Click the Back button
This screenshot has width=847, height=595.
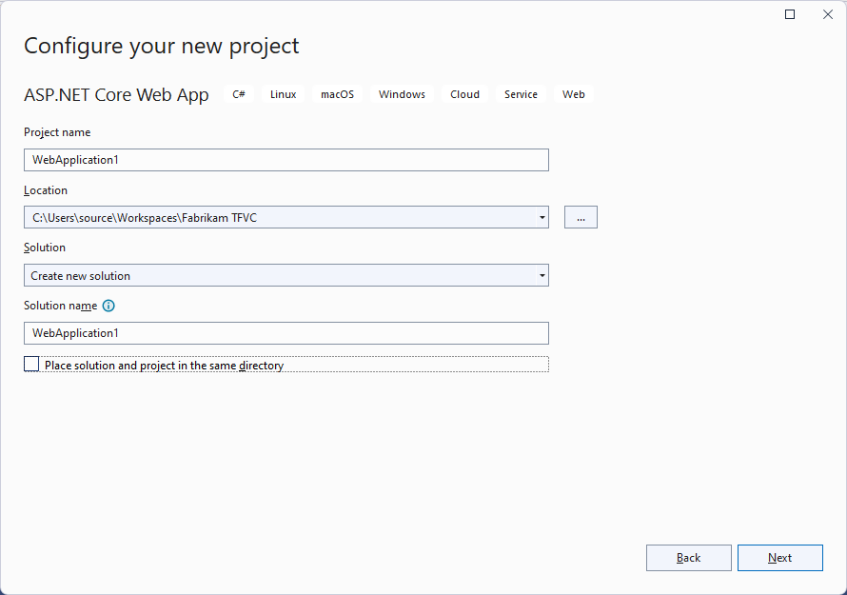689,558
